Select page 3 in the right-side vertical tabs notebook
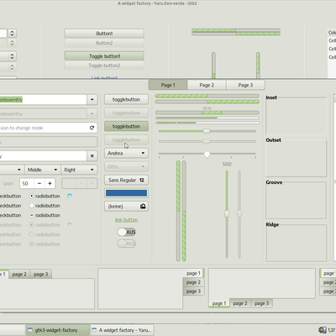Viewport: 336px width, 336px height. [x=193, y=291]
